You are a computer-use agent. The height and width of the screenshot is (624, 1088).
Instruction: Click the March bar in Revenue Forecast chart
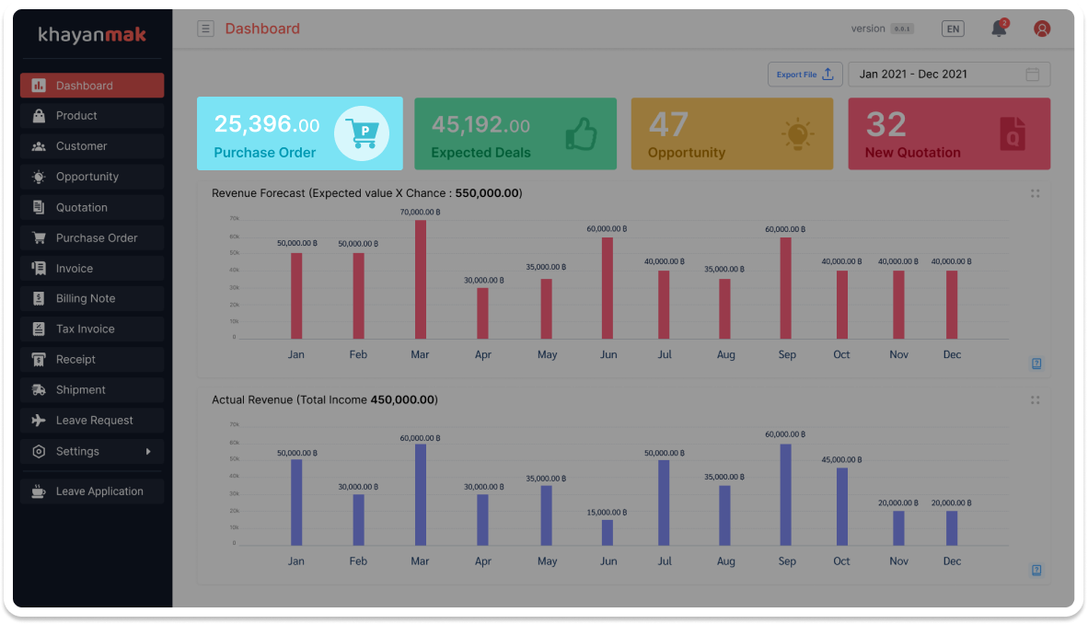[421, 280]
